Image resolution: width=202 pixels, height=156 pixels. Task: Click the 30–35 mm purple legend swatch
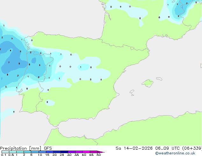[71, 152]
